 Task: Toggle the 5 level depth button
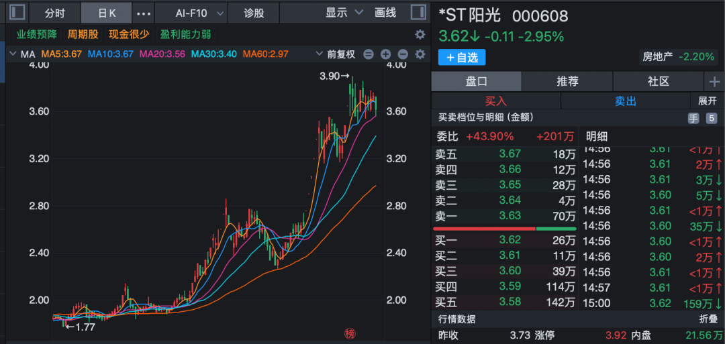click(x=712, y=118)
